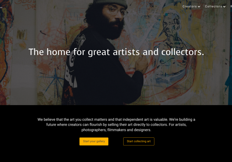Expand the chevron next to Creators
This screenshot has width=232, height=162.
pos(199,7)
